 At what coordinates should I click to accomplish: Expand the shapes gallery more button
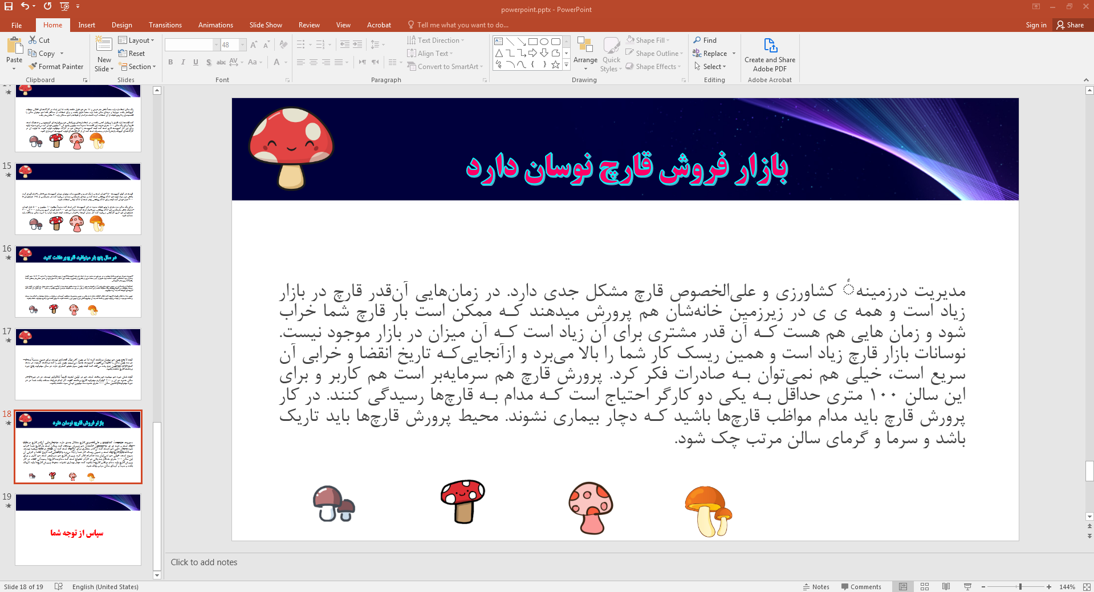[x=567, y=65]
